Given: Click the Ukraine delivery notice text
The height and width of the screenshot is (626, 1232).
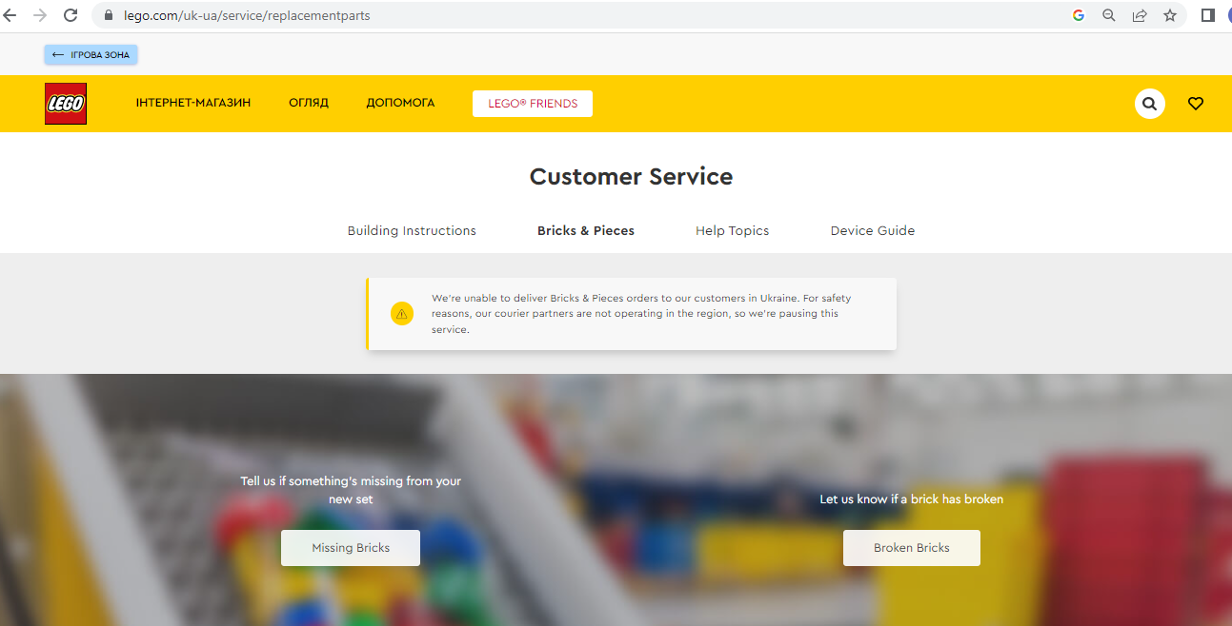Looking at the screenshot, I should pos(641,314).
